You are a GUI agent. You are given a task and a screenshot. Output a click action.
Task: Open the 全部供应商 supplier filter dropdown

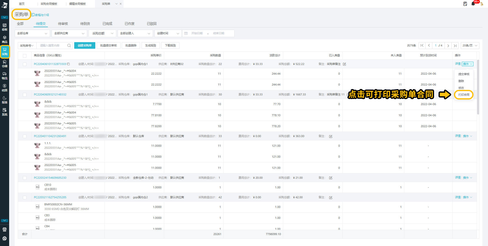pyautogui.click(x=69, y=33)
